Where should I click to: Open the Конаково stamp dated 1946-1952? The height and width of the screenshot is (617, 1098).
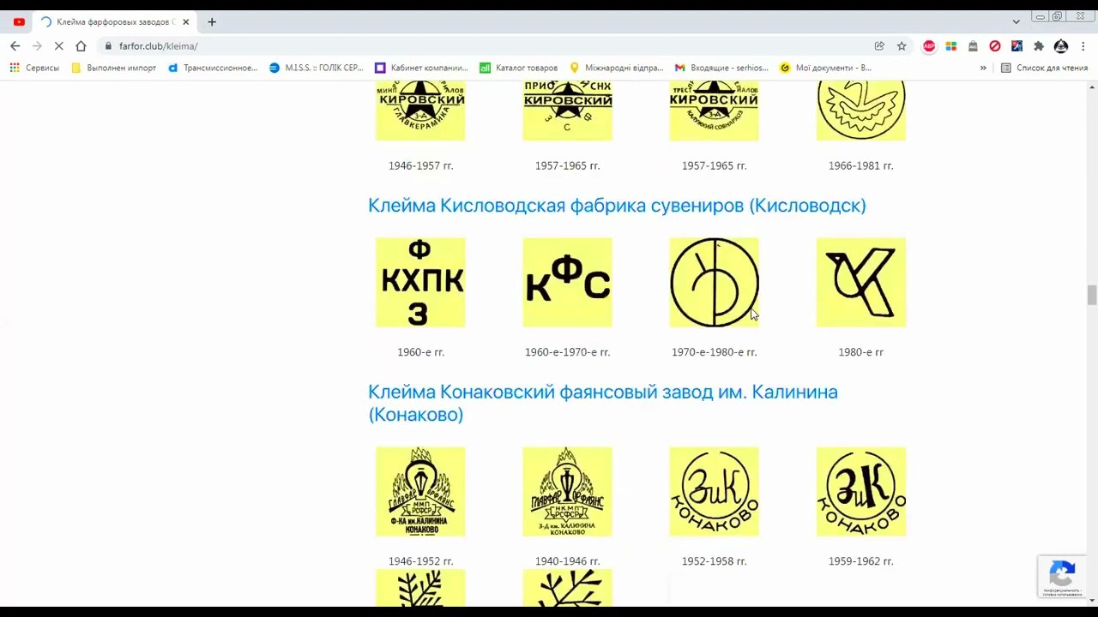[420, 492]
